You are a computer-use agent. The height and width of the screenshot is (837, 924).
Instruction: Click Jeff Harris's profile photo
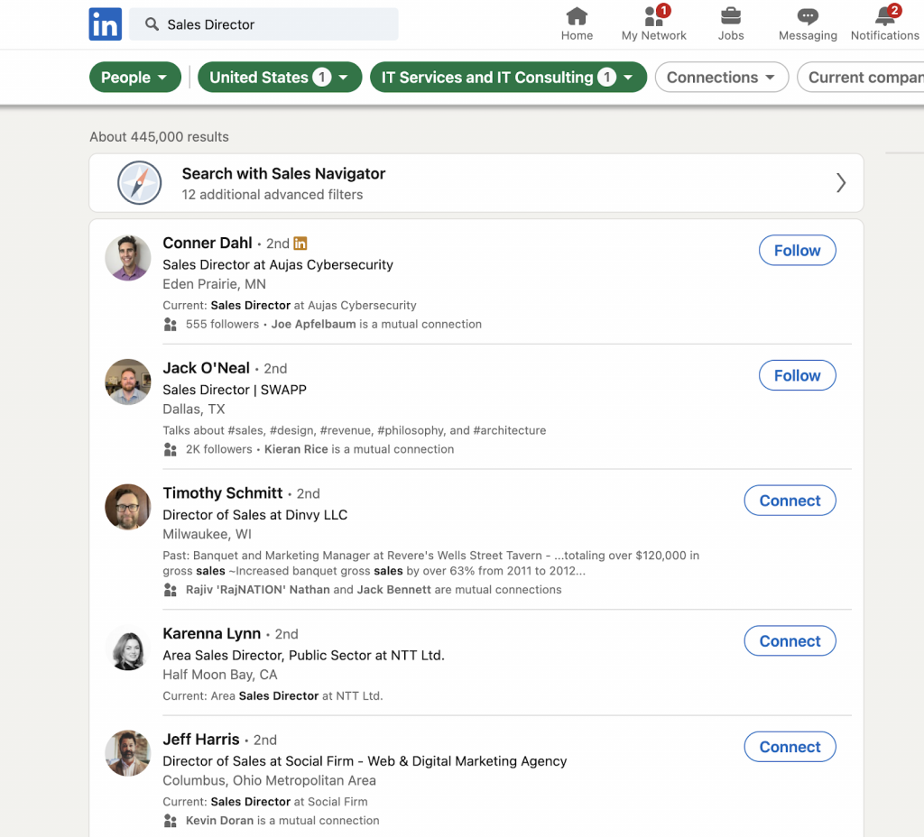coord(128,753)
